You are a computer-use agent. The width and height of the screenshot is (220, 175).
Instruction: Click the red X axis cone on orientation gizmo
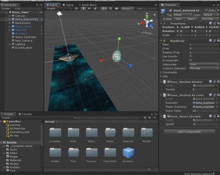click(x=142, y=23)
